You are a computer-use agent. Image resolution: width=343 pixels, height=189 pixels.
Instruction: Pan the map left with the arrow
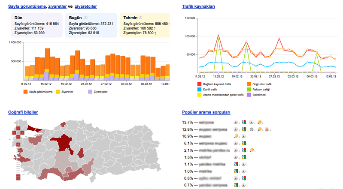14,132
